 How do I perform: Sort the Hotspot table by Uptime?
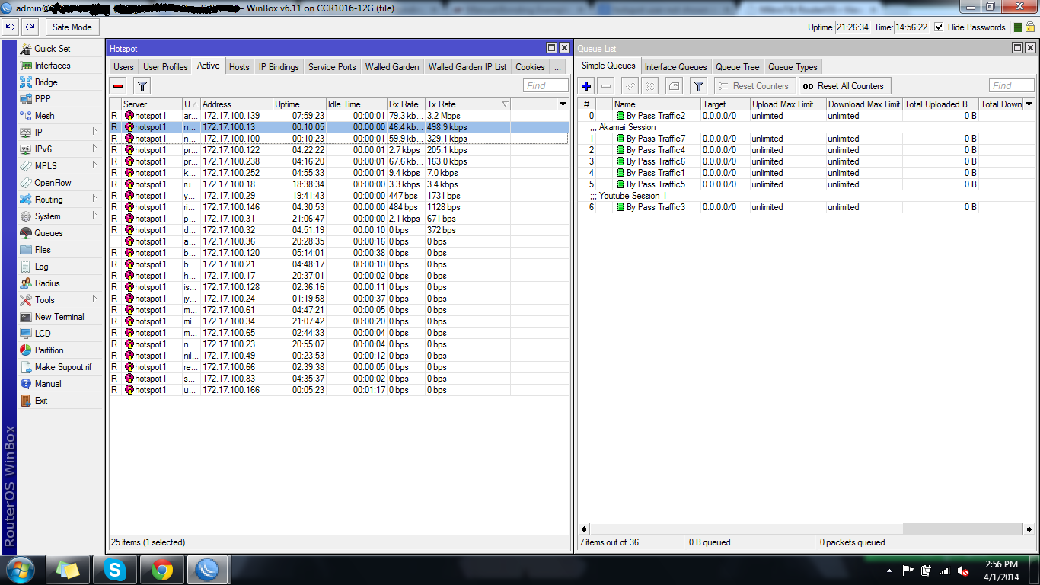(x=299, y=104)
